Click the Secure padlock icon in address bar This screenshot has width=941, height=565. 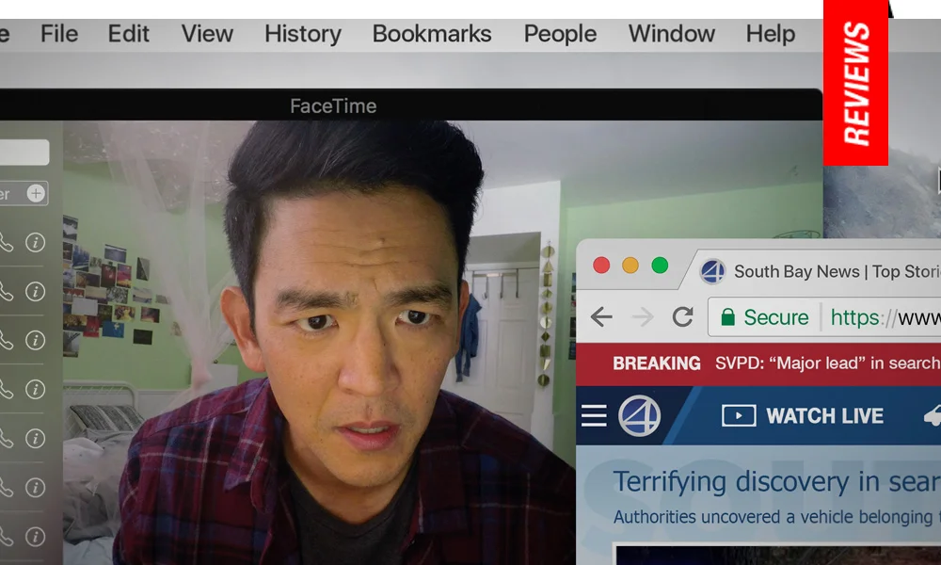click(x=726, y=317)
